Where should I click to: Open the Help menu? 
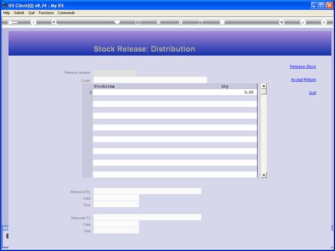tap(6, 13)
